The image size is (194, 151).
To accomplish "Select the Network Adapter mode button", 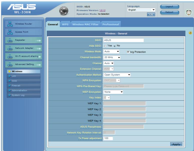I will (24, 48).
